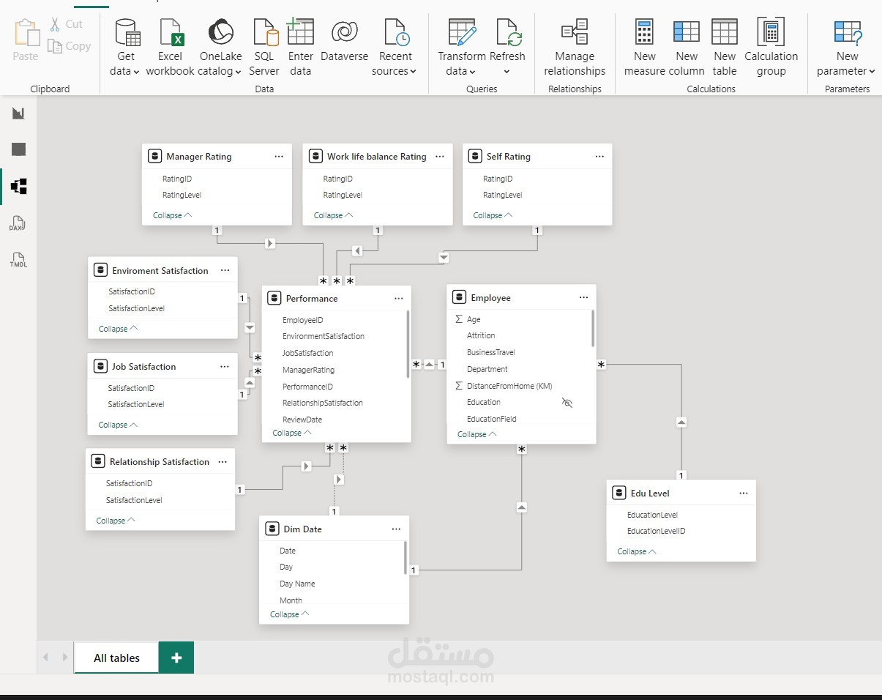
Task: Open the Dataverse connector
Action: (344, 41)
